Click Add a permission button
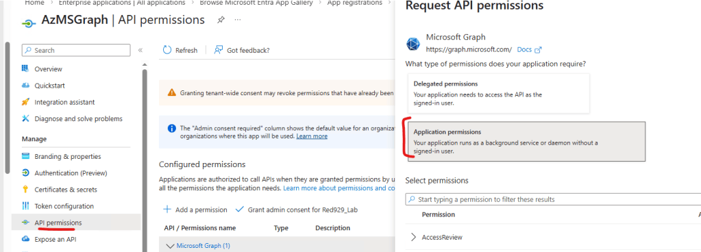Viewport: 701px width, 252px height. [195, 210]
